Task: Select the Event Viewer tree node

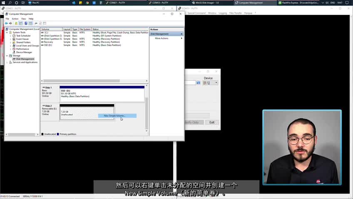Action: coord(22,39)
